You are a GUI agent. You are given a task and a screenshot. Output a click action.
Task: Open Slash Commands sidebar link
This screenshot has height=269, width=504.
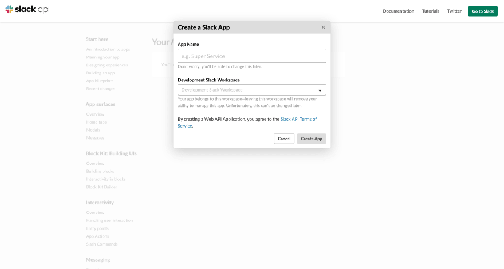pos(101,244)
